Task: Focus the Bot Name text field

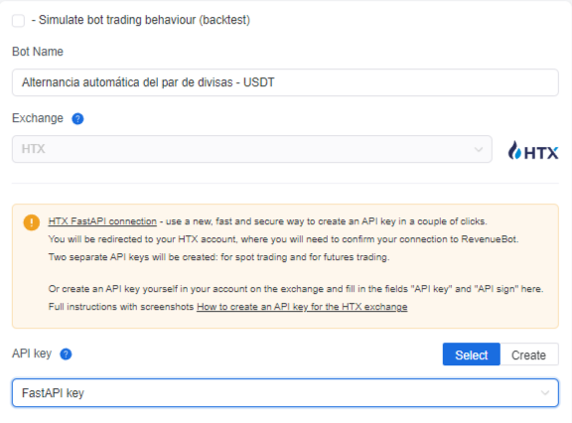Action: click(x=285, y=82)
